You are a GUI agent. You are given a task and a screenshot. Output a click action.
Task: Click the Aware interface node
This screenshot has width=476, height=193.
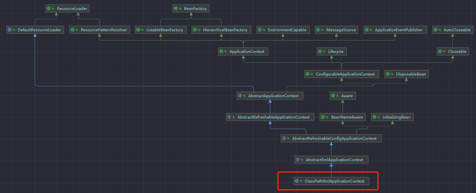343,96
